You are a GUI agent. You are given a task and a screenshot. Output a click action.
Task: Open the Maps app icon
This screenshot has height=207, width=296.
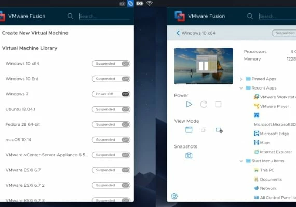257,143
